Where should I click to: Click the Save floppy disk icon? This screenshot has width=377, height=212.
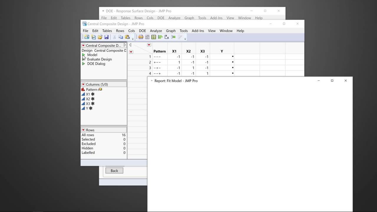point(106,37)
